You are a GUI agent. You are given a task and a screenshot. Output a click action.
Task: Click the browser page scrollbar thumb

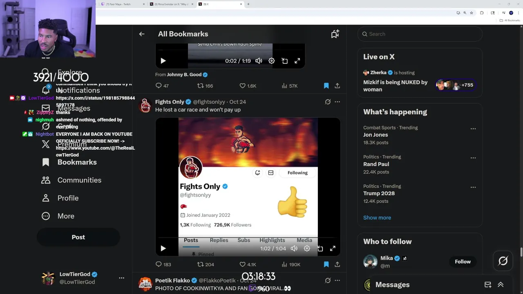pos(521,252)
